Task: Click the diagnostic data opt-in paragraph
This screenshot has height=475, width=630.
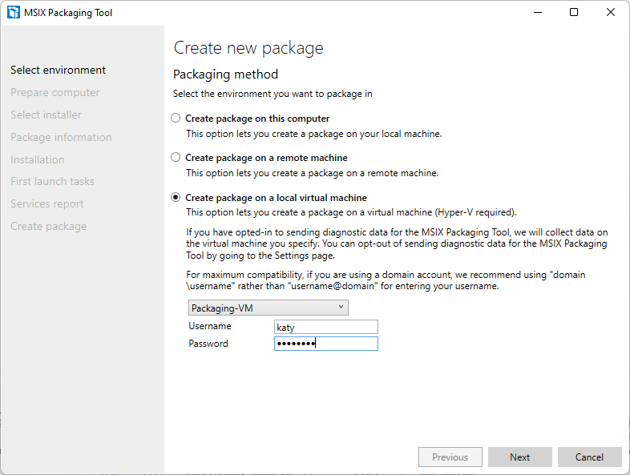Action: point(397,244)
